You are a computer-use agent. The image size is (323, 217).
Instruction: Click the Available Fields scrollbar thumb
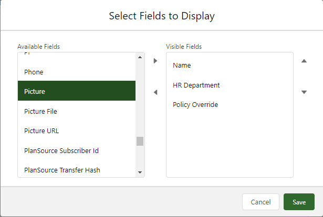point(140,141)
